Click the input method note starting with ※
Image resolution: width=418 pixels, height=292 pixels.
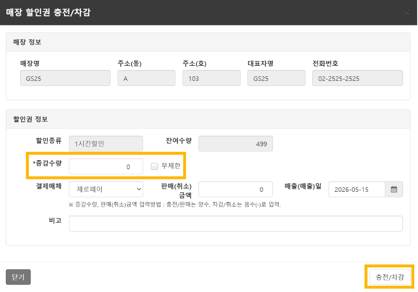pos(175,204)
